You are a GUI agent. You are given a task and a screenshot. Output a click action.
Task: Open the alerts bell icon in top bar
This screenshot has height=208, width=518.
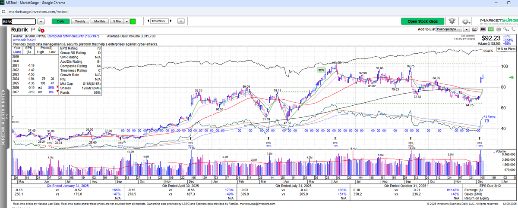(x=452, y=21)
